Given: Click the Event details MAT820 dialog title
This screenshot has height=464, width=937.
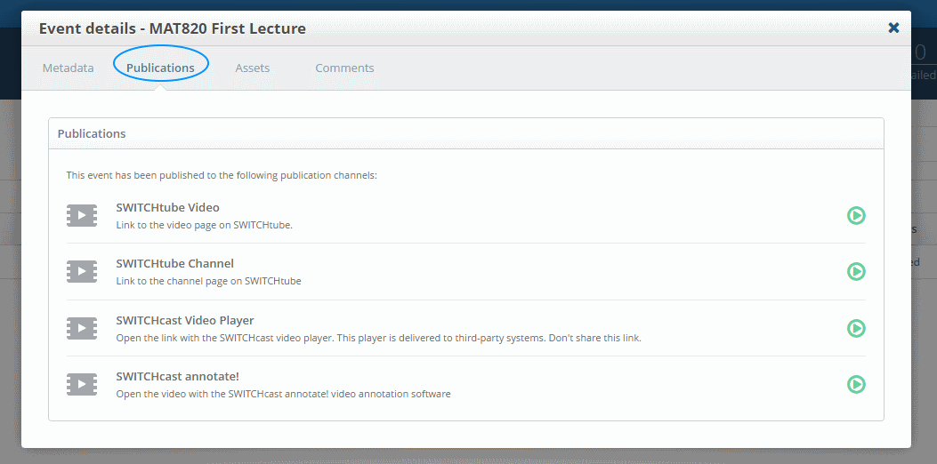Looking at the screenshot, I should 173,28.
